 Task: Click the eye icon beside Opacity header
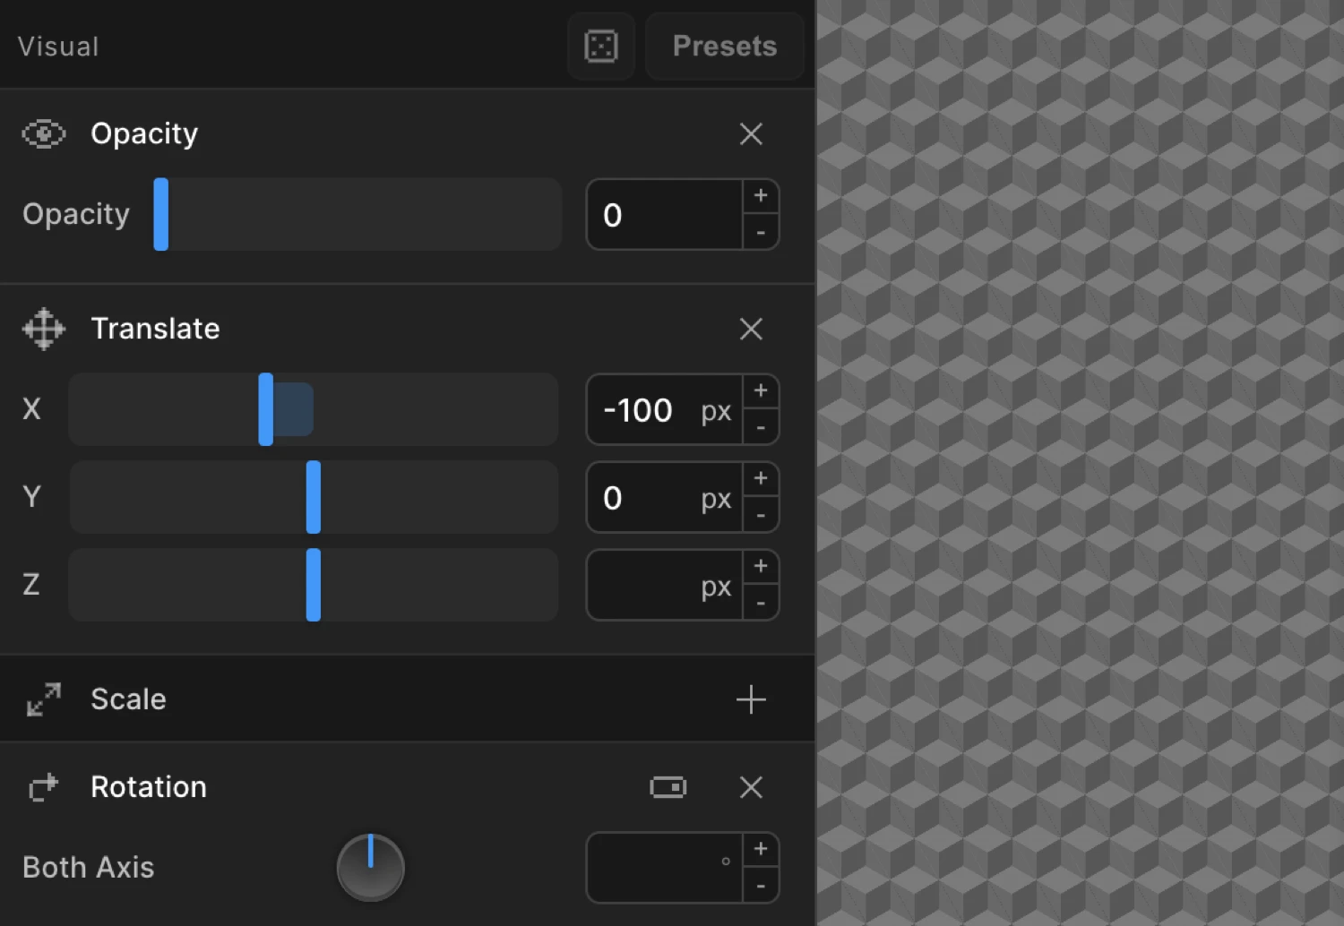(42, 133)
